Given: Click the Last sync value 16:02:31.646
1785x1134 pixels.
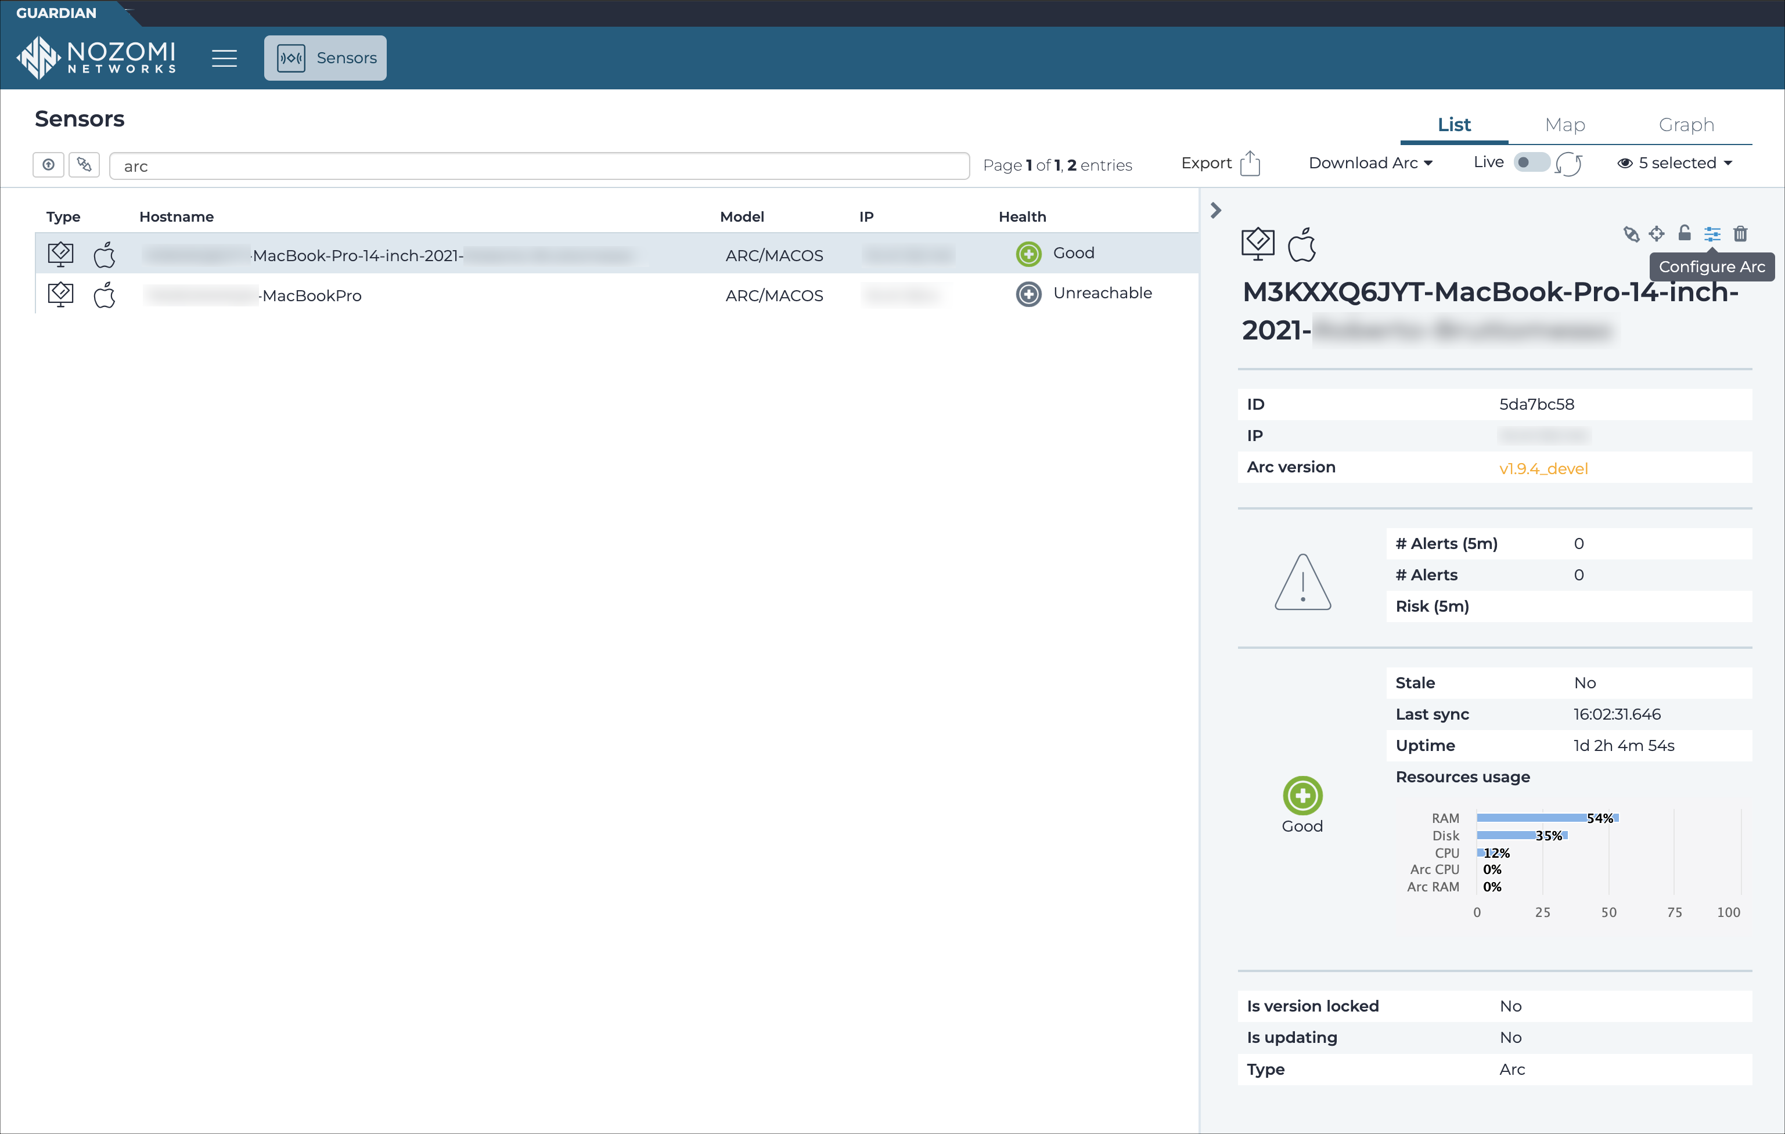Looking at the screenshot, I should pyautogui.click(x=1617, y=714).
